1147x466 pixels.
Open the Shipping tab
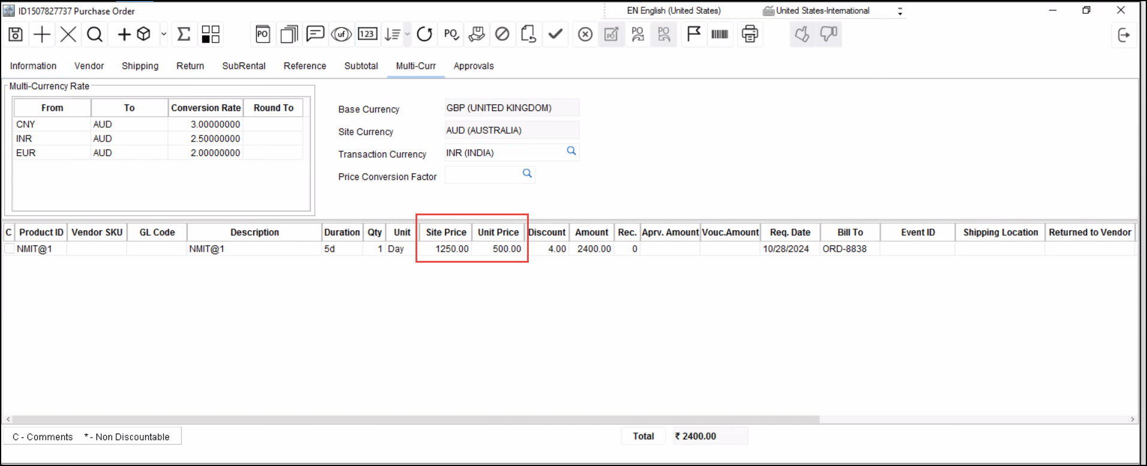tap(140, 66)
